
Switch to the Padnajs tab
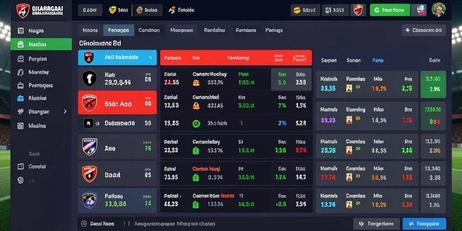pyautogui.click(x=274, y=30)
